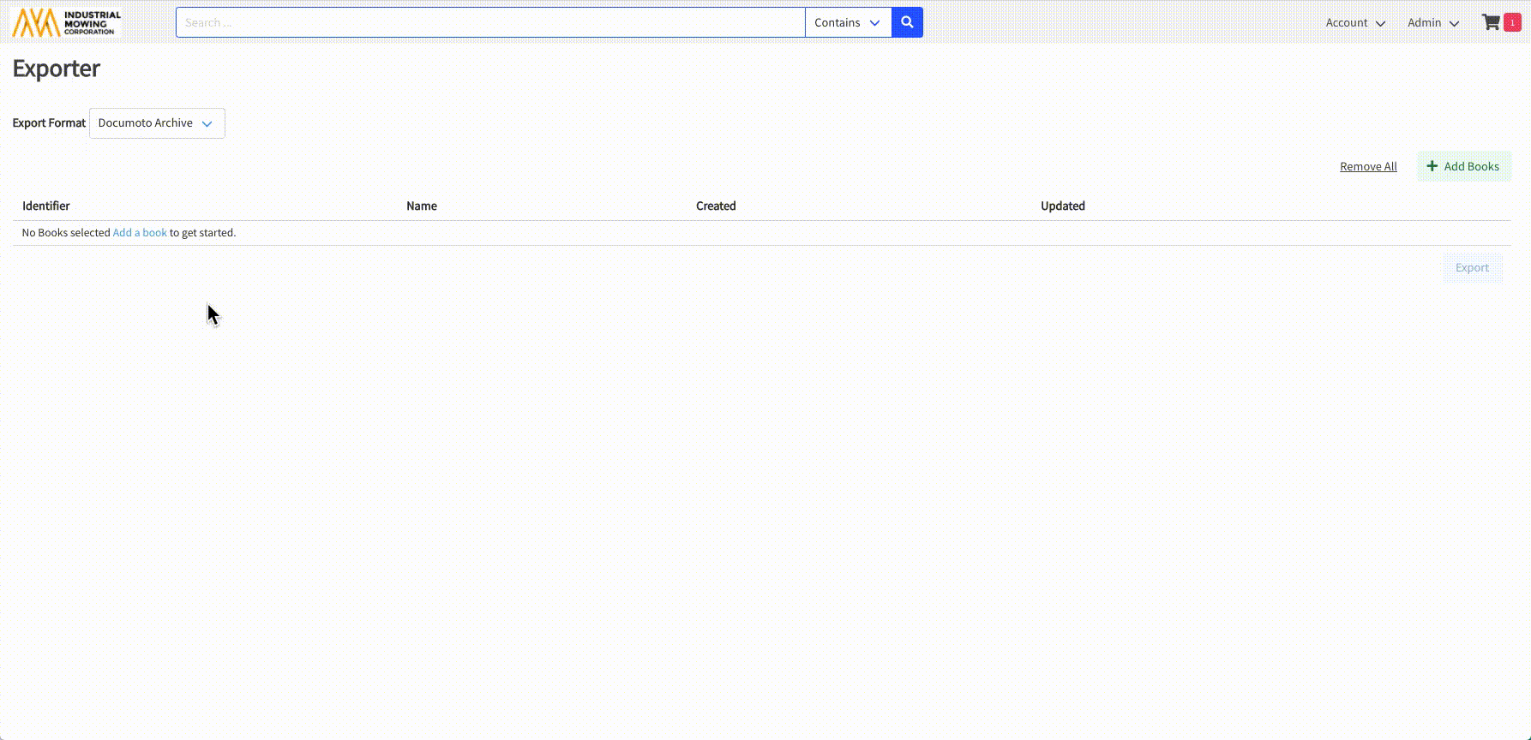
Task: Expand the Contains search filter dropdown
Action: pos(847,23)
